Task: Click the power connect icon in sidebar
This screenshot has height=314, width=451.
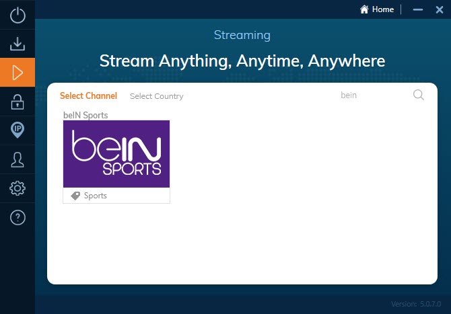Action: tap(18, 15)
